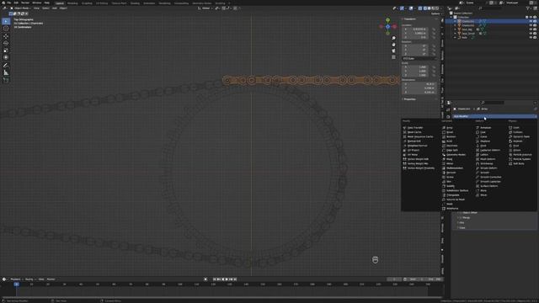
Task: Select the Measure ruler tool
Action: coord(6,72)
